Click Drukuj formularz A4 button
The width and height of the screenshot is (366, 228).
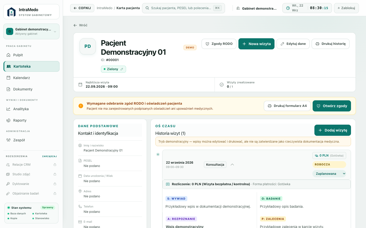point(287,106)
